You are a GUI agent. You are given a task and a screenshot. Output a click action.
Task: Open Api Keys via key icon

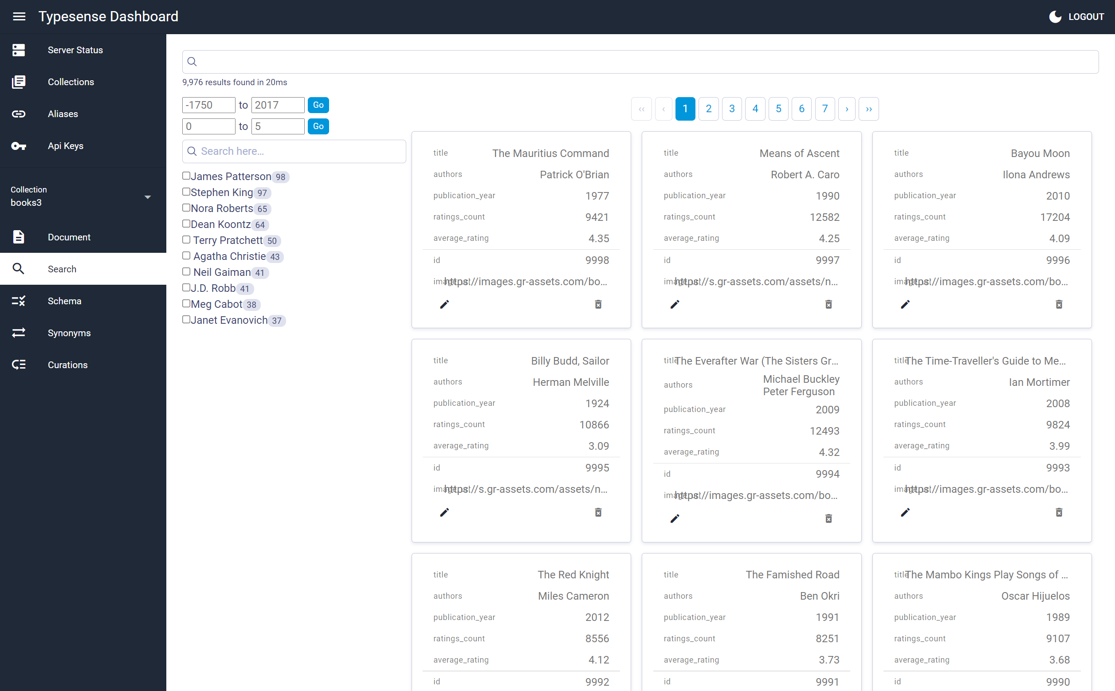point(19,146)
